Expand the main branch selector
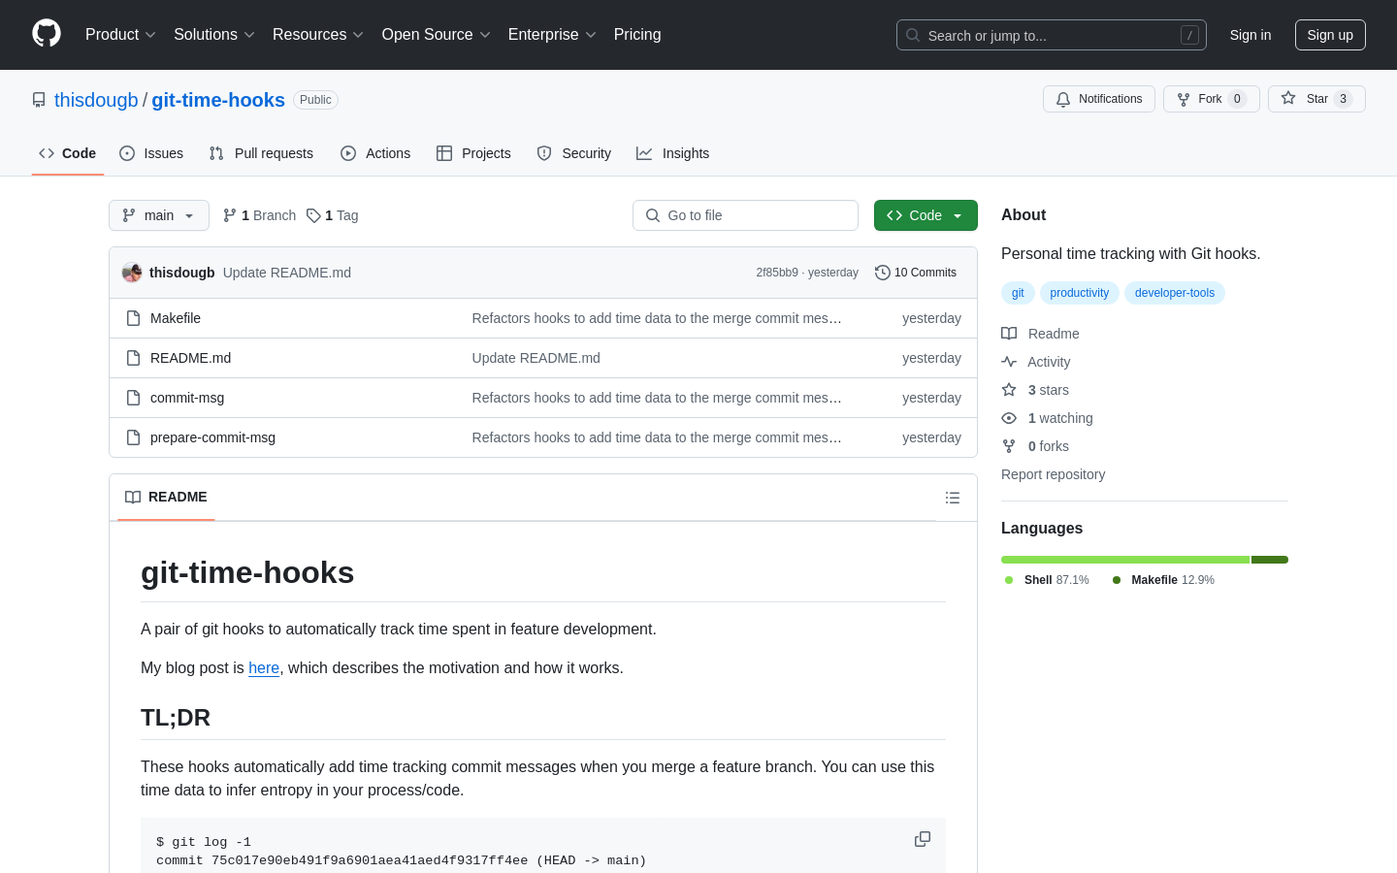 point(159,215)
